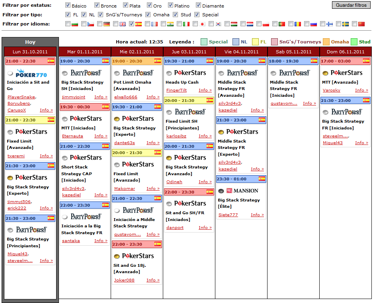Click the gold status coin beside MTT [Avanzado]
Viewport: 373px width, 303px height.
pos(325,73)
